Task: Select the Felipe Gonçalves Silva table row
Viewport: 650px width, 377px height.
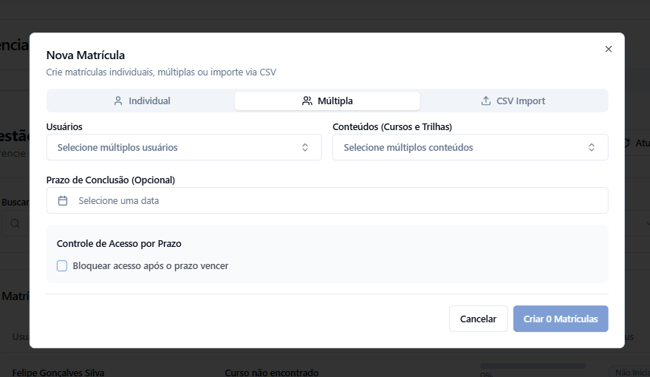Action: (58, 372)
